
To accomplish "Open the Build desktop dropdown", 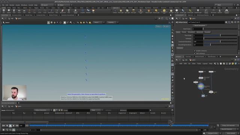I will tap(48, 5).
